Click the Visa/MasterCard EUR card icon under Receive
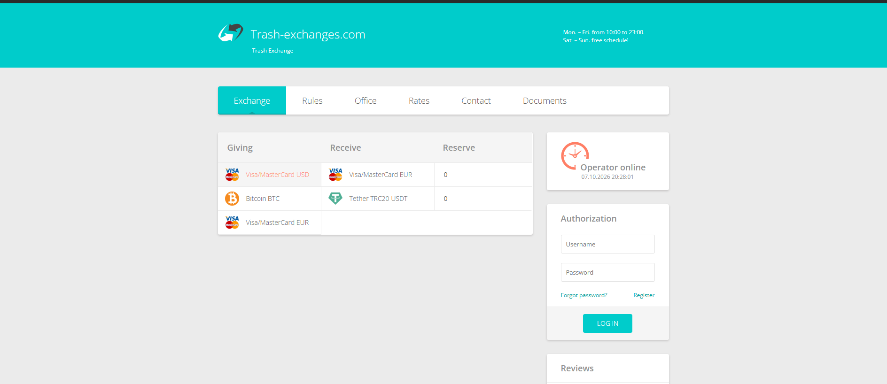 [335, 175]
